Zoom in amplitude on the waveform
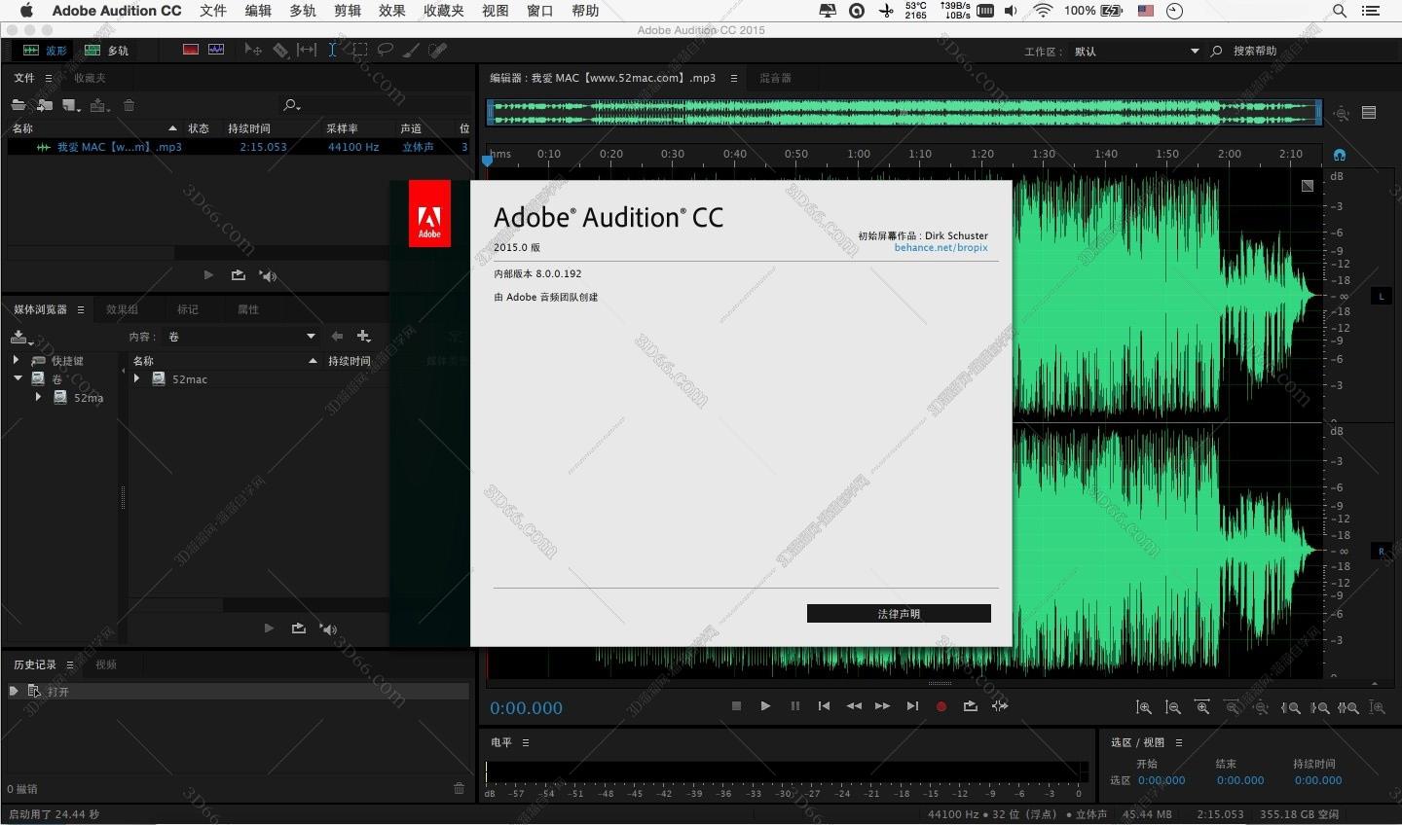 coord(1144,708)
